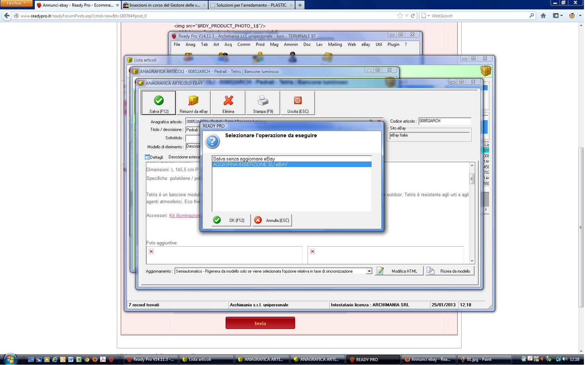Switch to '01.jpg - Paint' taskbar button
This screenshot has height=365, width=585.
(x=485, y=359)
